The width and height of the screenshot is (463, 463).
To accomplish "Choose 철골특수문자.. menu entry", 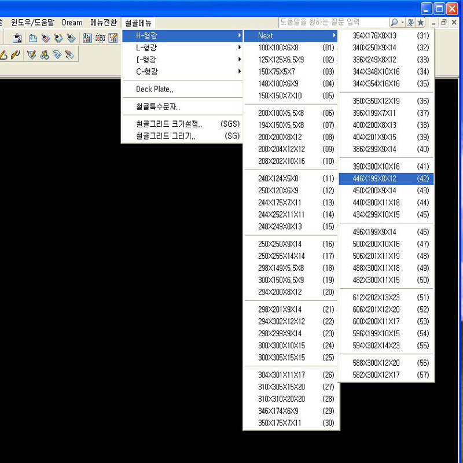I will click(182, 106).
